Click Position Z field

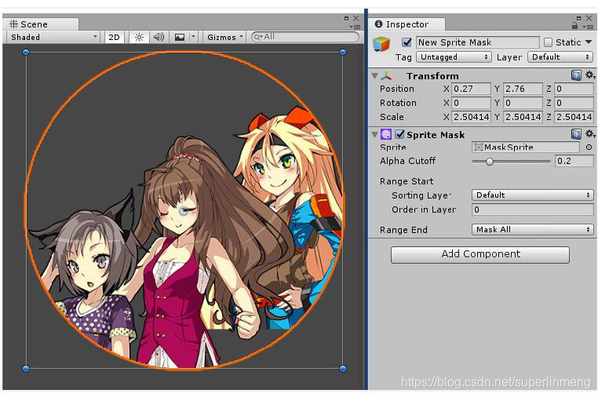(574, 89)
